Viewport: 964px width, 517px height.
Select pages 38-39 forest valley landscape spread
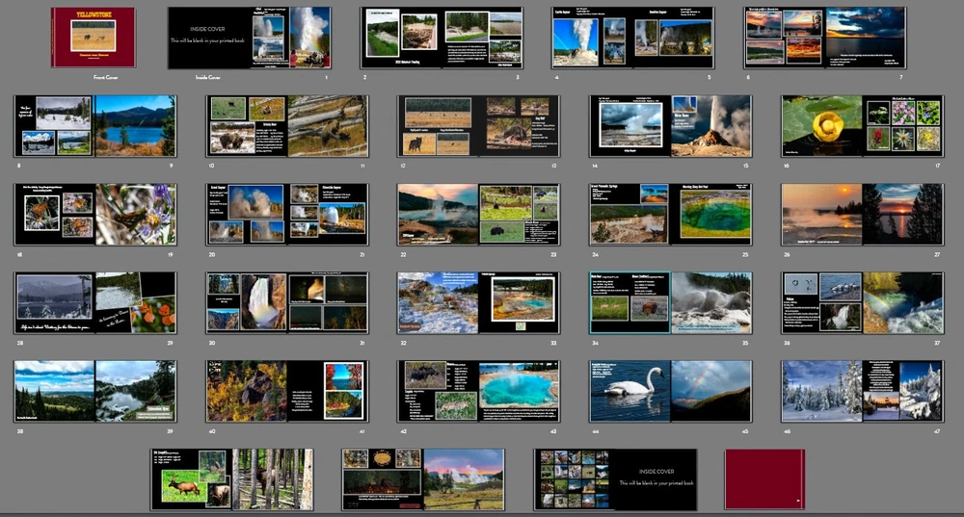(x=94, y=391)
